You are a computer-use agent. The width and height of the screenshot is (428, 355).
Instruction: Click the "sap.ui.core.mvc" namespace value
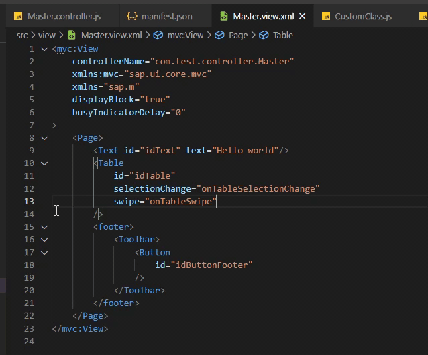click(168, 74)
